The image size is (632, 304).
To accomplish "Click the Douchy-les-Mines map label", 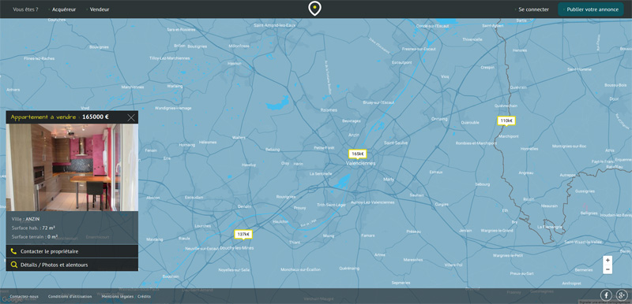I will pos(236,248).
